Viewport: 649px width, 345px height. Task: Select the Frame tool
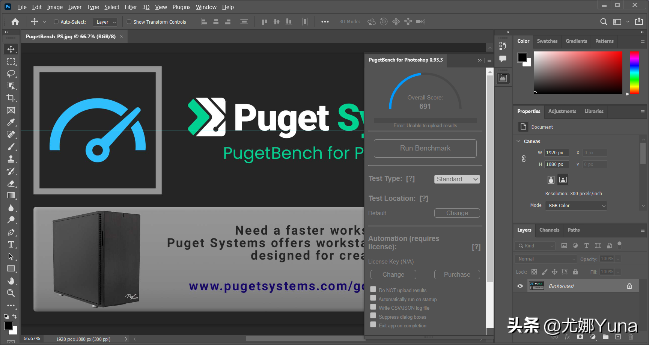[x=11, y=110]
